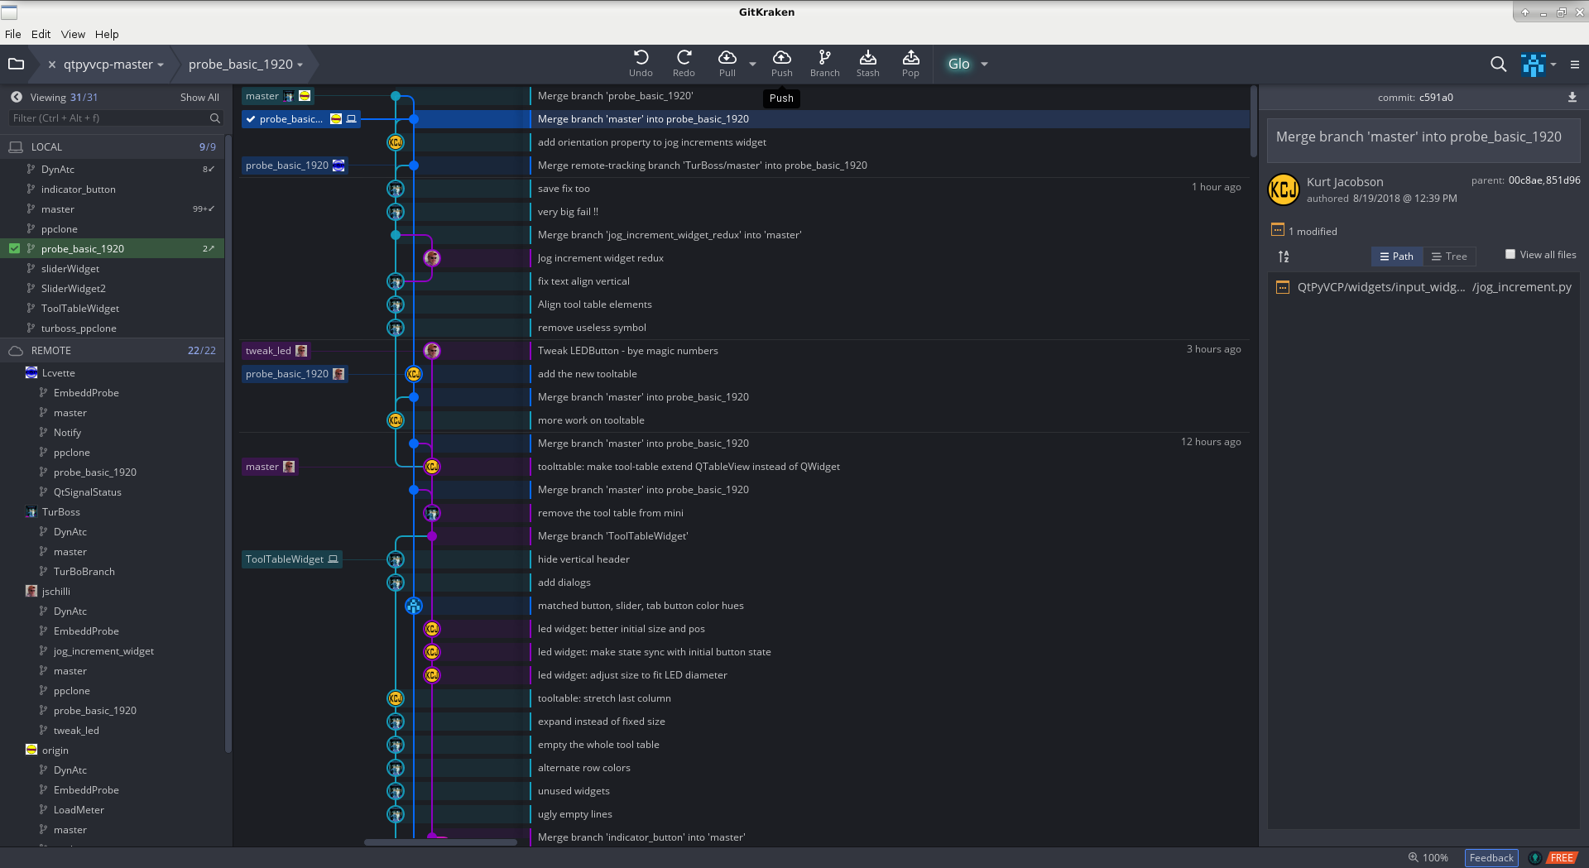The image size is (1589, 868).
Task: Select commit 'add the new tooltable'
Action: coord(587,374)
